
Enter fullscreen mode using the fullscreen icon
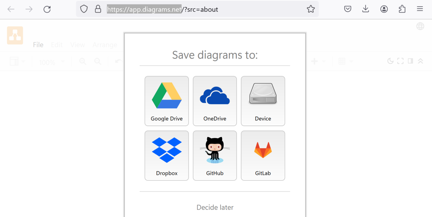(400, 61)
